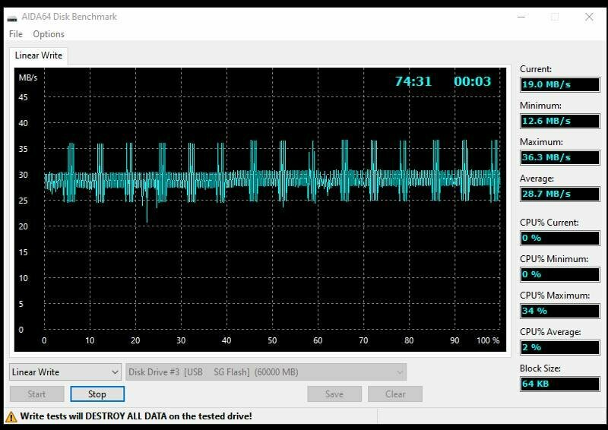This screenshot has height=430, width=608.
Task: Click the disabled Start button
Action: 36,394
